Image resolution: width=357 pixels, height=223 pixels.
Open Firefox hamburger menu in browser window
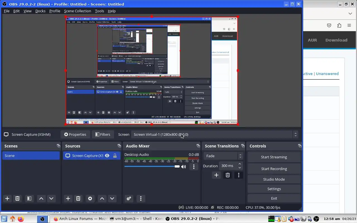click(x=349, y=25)
